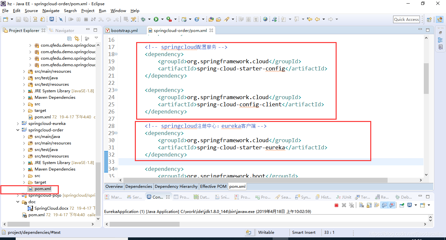Open the Debug dropdown arrow
Image resolution: width=446 pixels, height=240 pixels.
(149, 19)
